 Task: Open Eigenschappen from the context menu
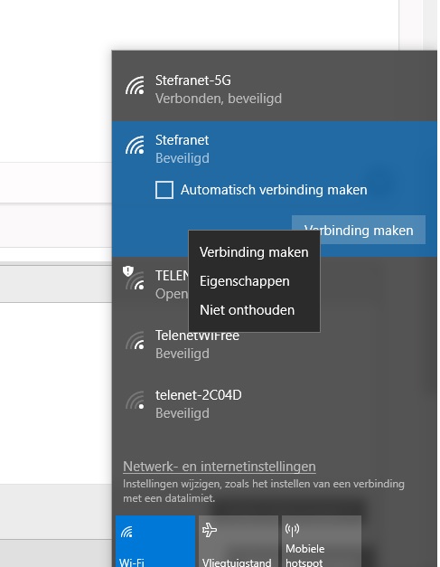[245, 281]
